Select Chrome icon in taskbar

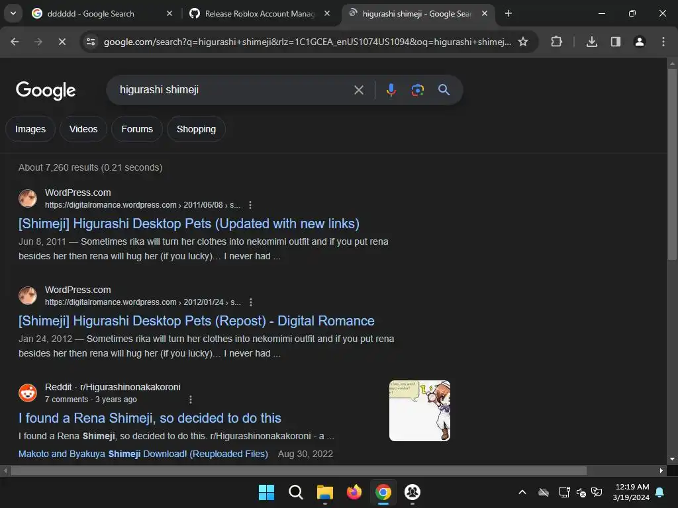coord(383,492)
